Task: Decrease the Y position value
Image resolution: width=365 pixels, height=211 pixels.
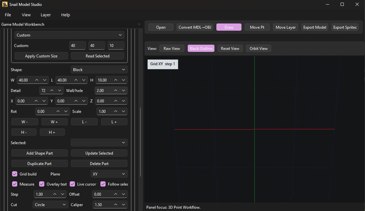Action: point(83,101)
